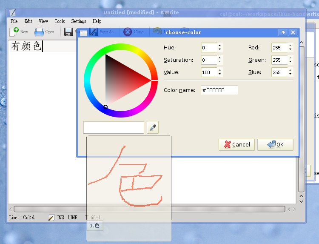This screenshot has height=244, width=319.
Task: Toggle LINE selection mode in status bar
Action: tap(73, 218)
